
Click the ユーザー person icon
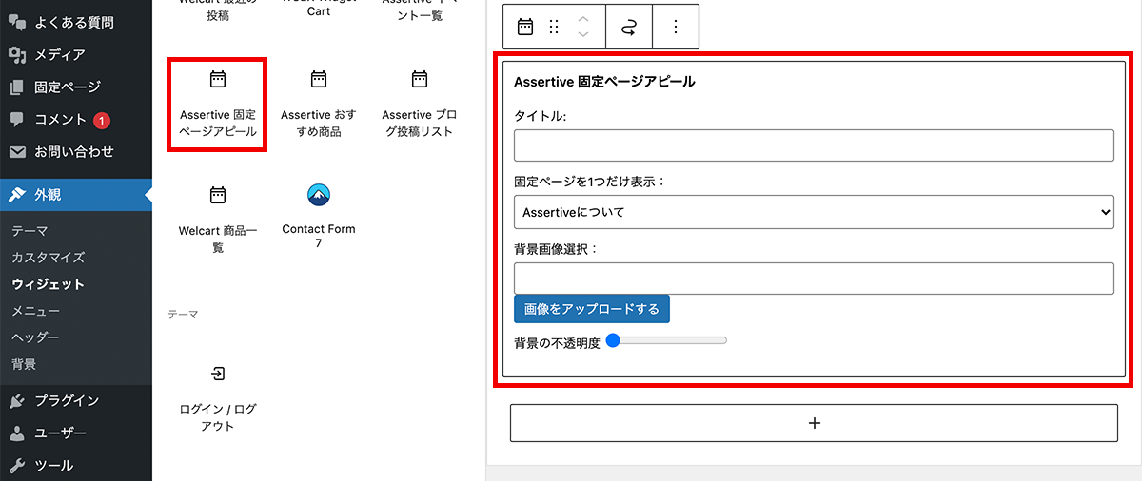(x=17, y=433)
